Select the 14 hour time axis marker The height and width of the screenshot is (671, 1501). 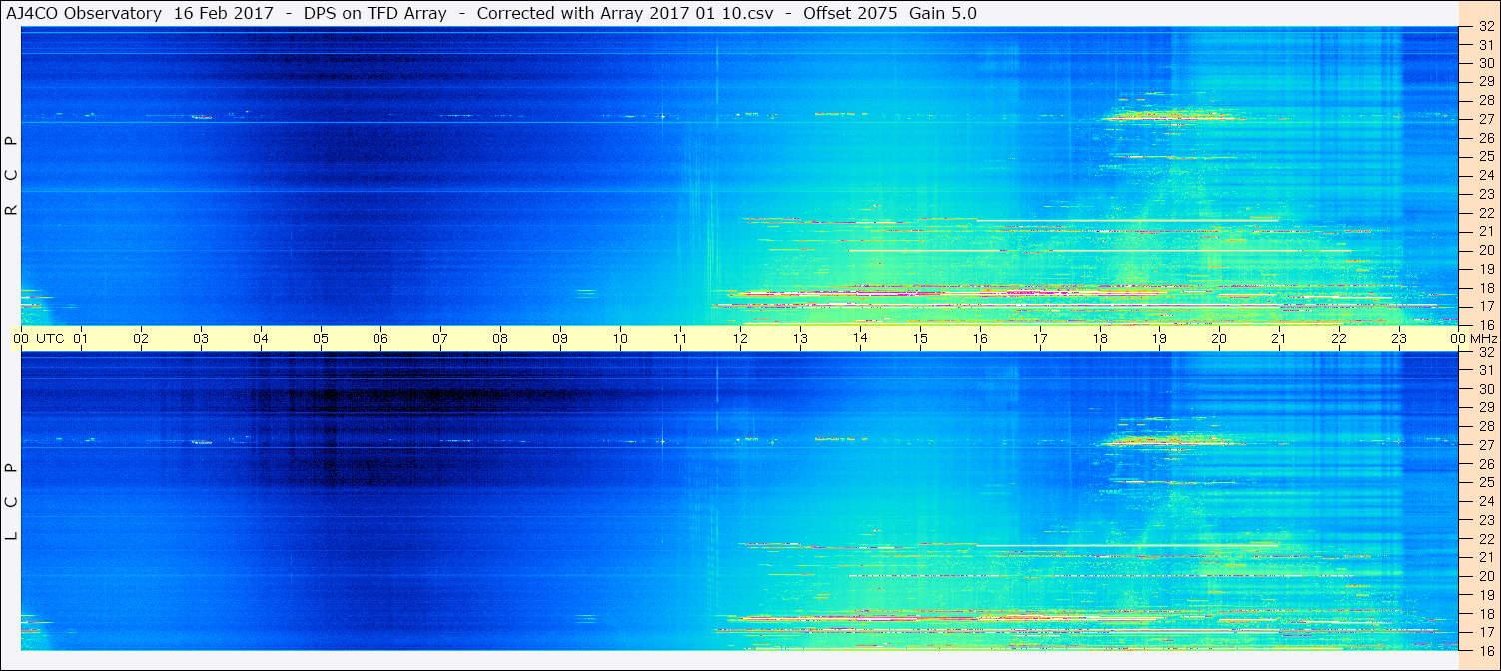tap(860, 337)
